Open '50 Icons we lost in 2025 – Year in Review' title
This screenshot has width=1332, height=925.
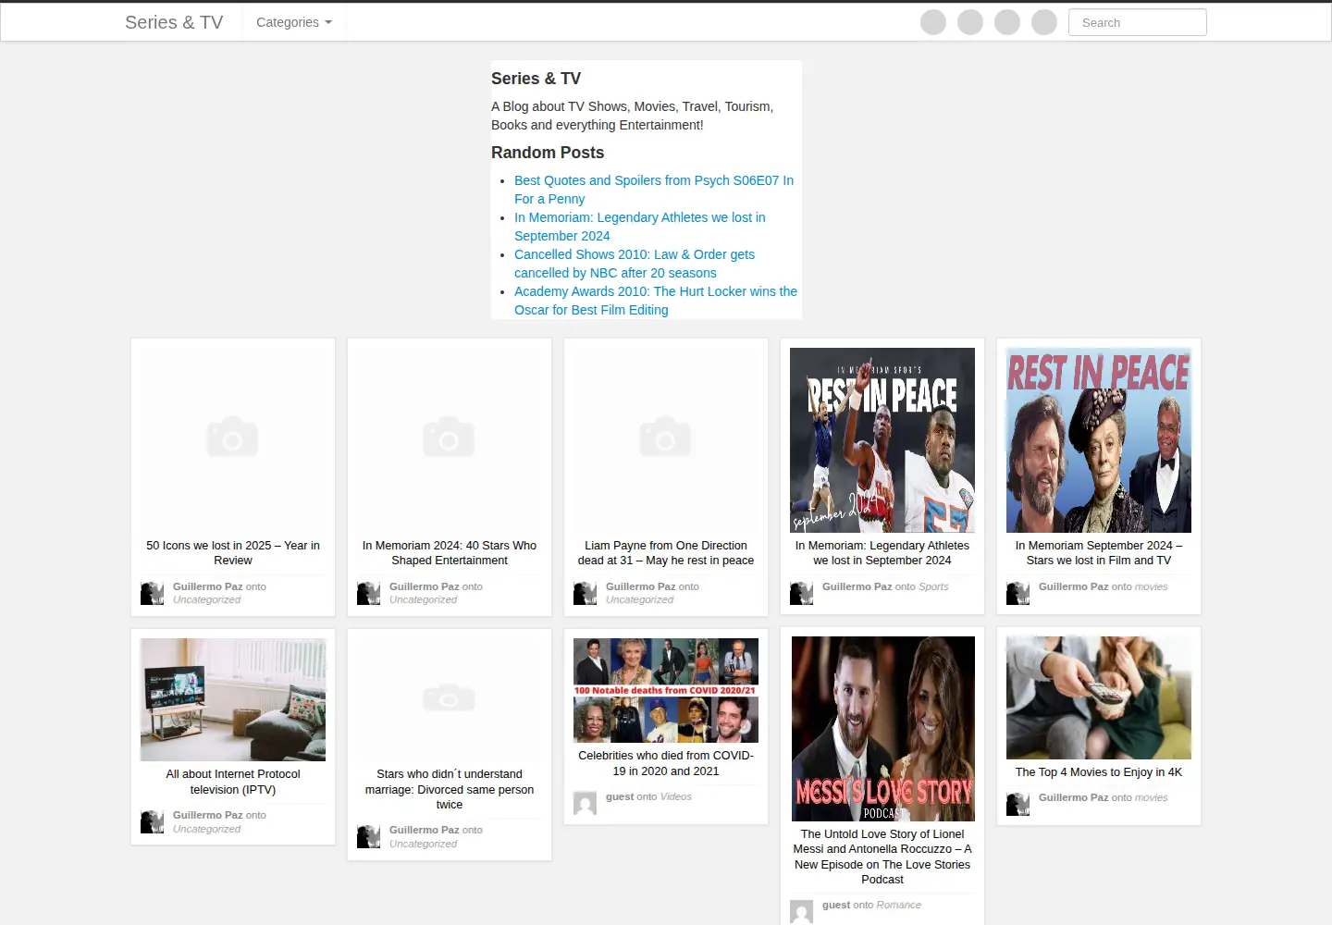coord(233,553)
